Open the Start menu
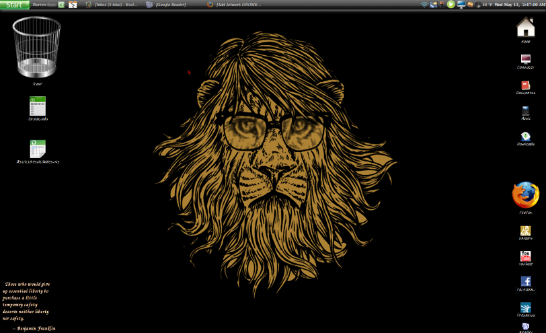 pos(15,5)
